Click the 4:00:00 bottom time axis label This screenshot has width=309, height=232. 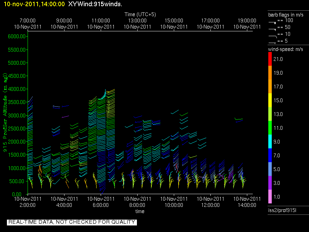click(x=64, y=205)
